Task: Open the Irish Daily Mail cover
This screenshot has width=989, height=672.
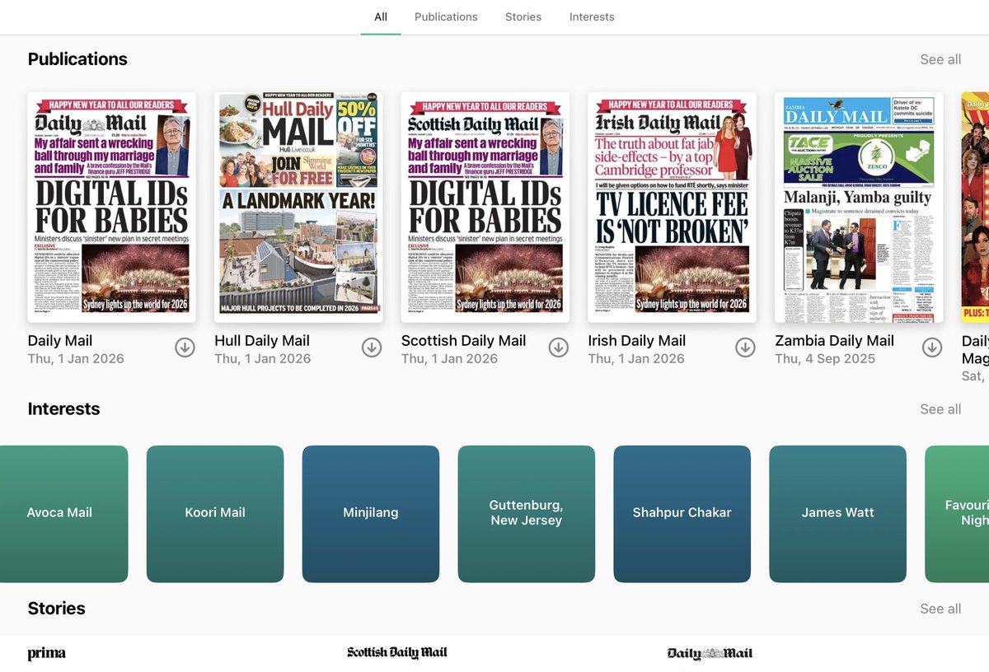Action: [673, 207]
